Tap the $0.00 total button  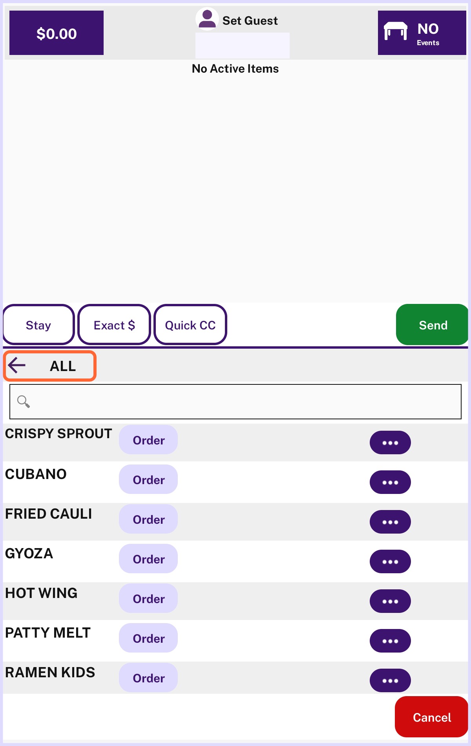[x=57, y=33]
